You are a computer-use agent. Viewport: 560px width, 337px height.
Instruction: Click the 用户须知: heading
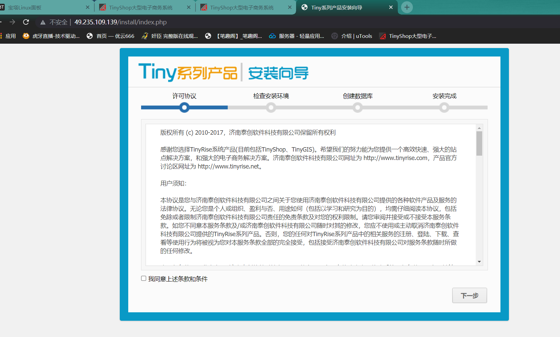[x=173, y=183]
